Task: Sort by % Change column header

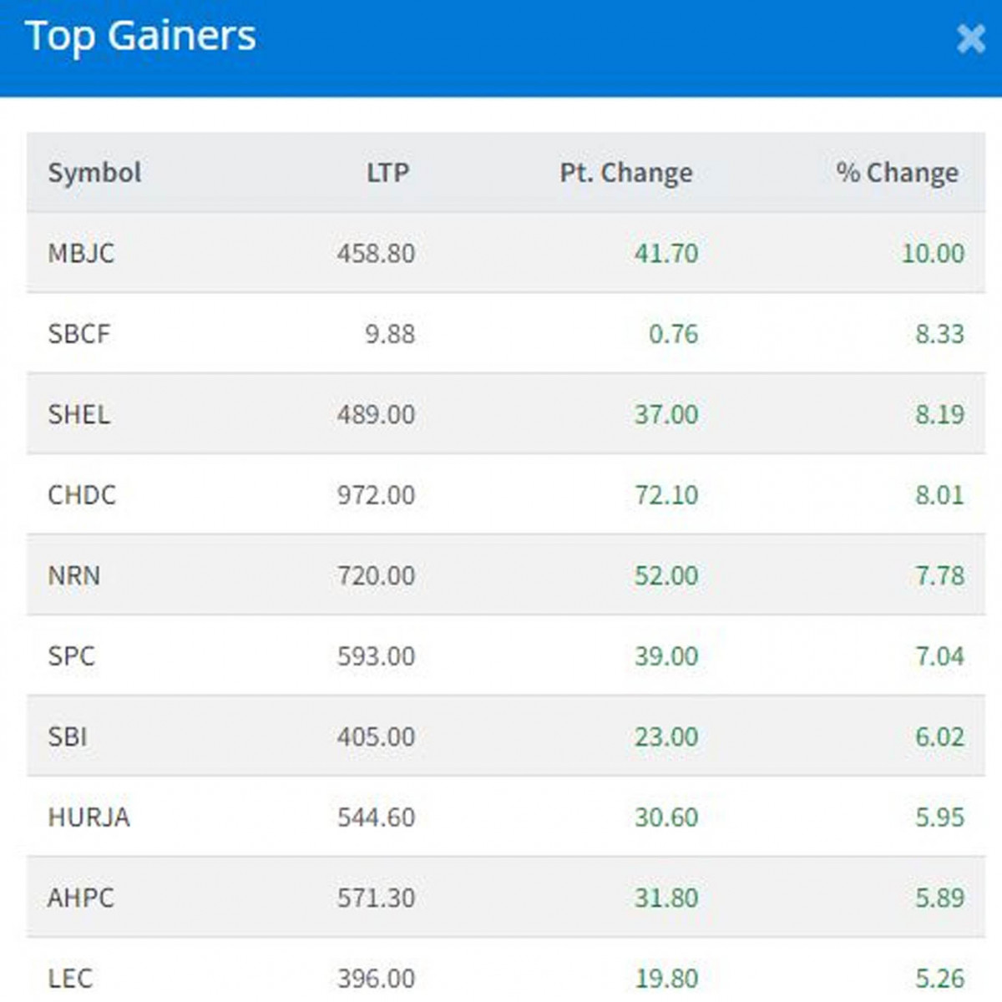Action: (x=897, y=173)
